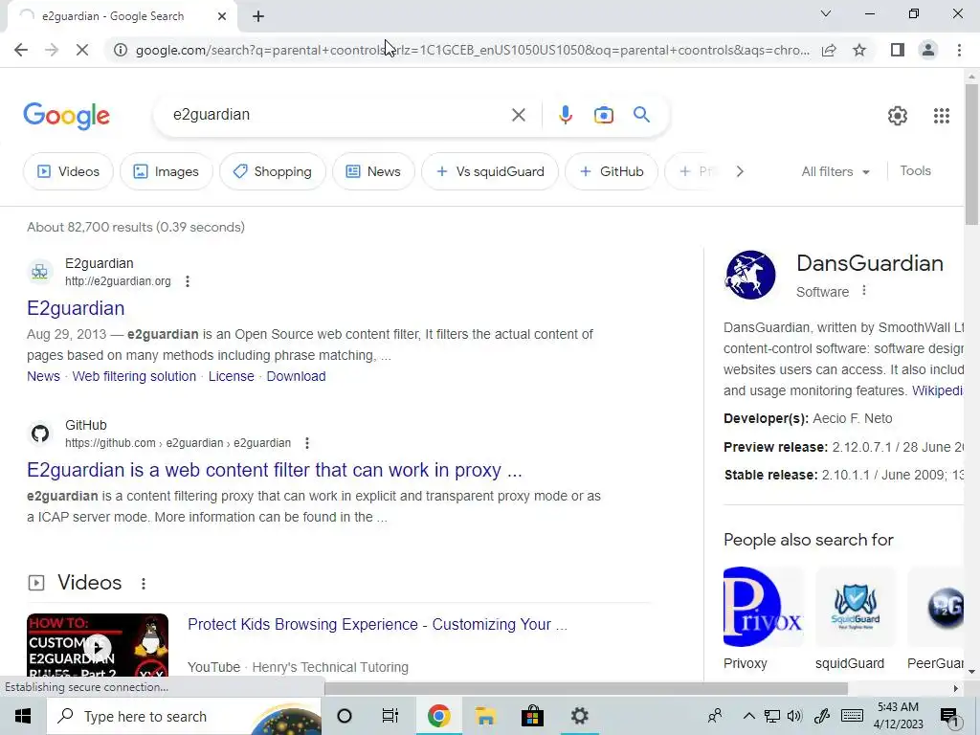Expand All filters dropdown

point(835,171)
